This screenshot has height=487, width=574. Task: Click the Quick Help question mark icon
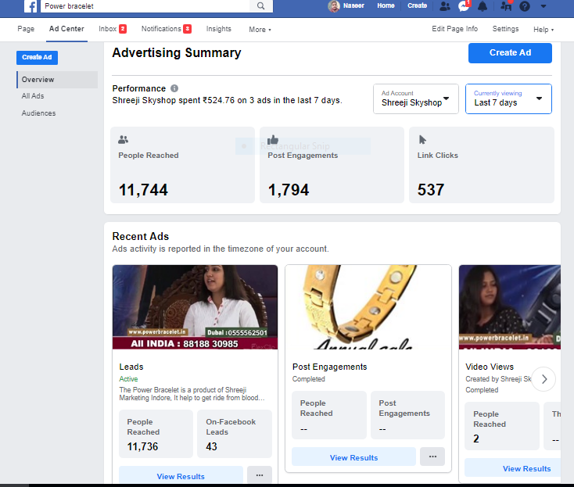tap(525, 6)
